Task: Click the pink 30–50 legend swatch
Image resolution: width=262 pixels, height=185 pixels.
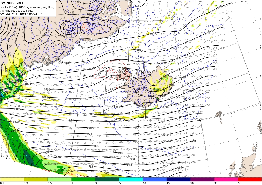Action: (x=226, y=179)
